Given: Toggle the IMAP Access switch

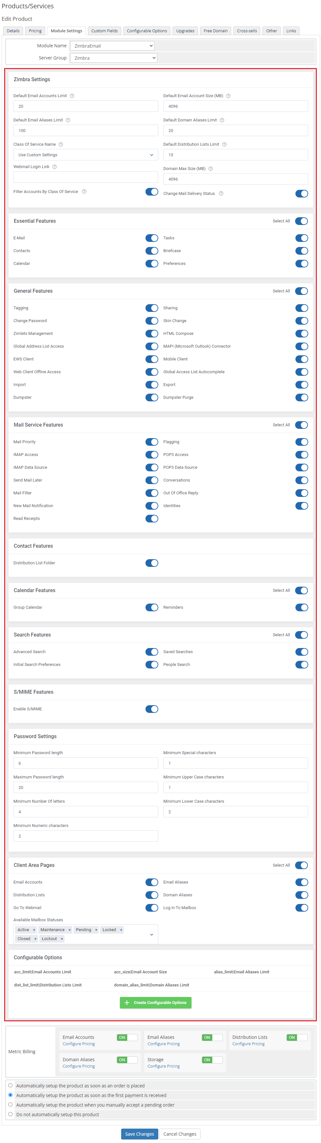Looking at the screenshot, I should pyautogui.click(x=152, y=454).
